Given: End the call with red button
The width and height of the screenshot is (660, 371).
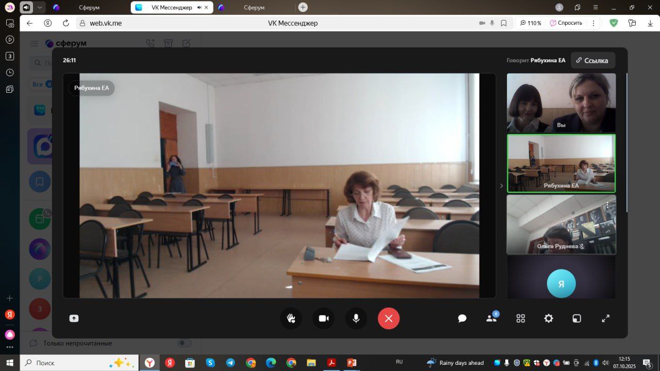Looking at the screenshot, I should pyautogui.click(x=388, y=318).
